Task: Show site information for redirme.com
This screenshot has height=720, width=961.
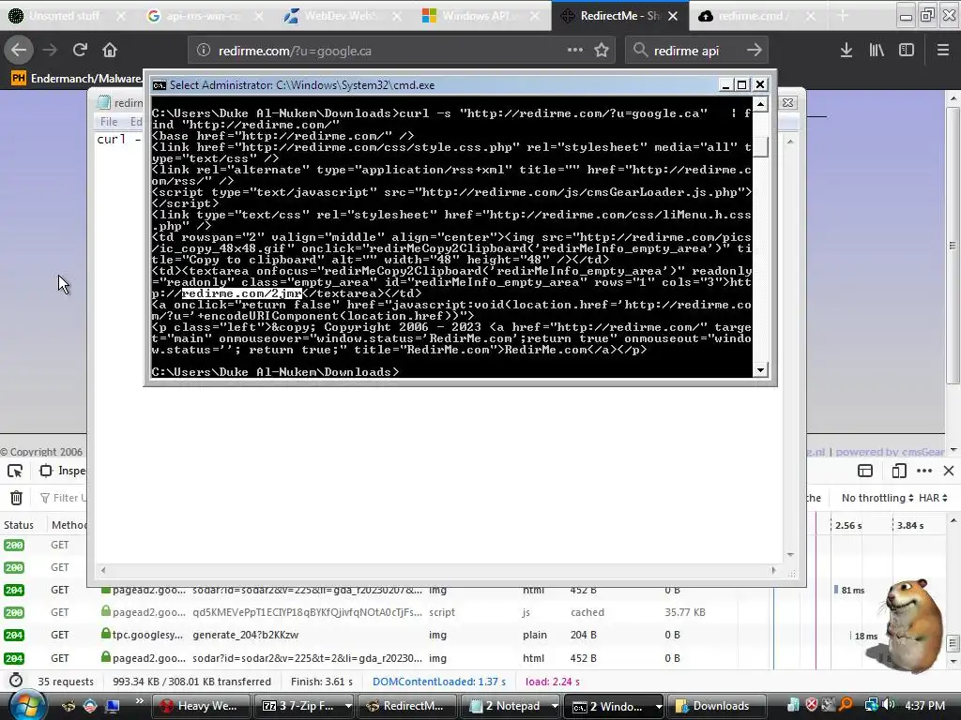Action: pyautogui.click(x=204, y=51)
